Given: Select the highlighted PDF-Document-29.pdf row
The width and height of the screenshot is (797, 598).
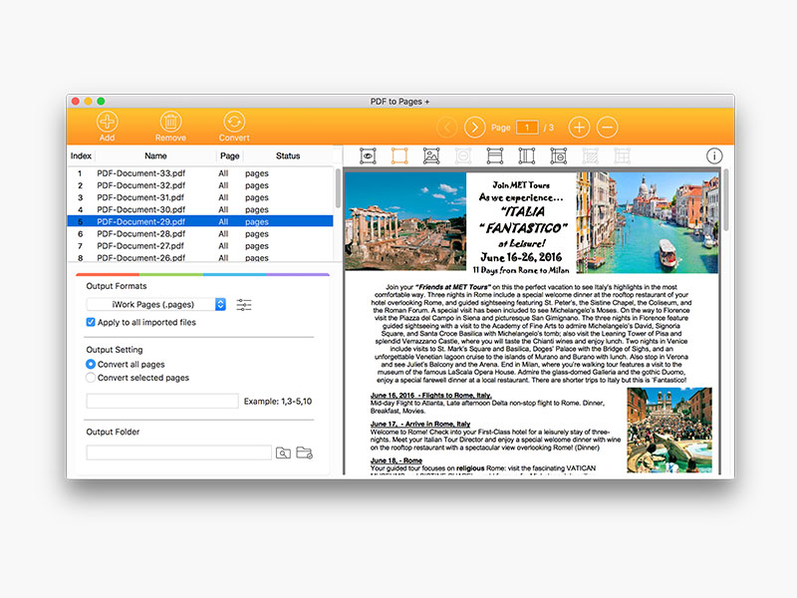Looking at the screenshot, I should [200, 221].
